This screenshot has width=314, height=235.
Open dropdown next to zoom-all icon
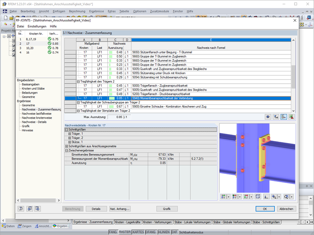tap(292, 197)
